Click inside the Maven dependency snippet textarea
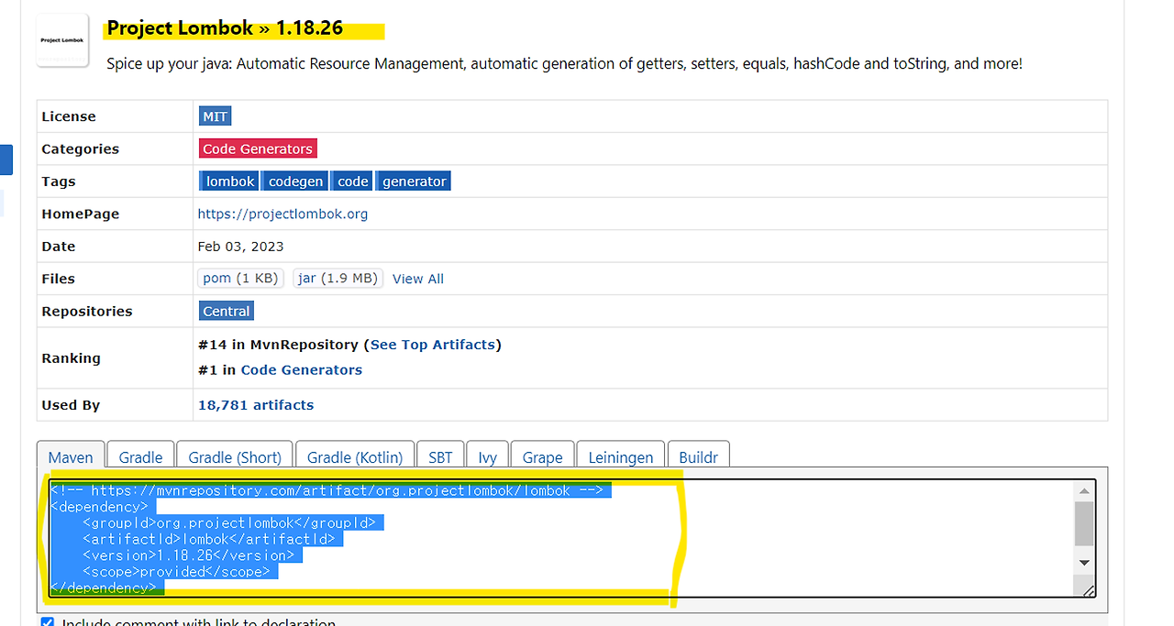This screenshot has width=1174, height=626. pyautogui.click(x=571, y=538)
